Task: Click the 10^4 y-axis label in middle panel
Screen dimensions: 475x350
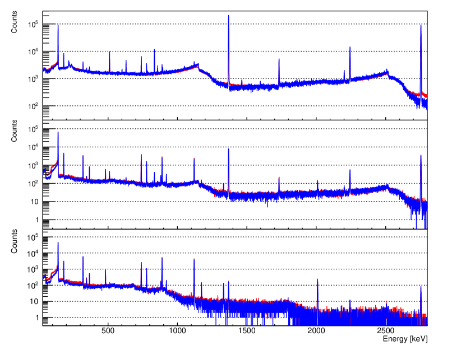Action: point(33,147)
